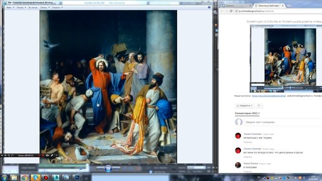Click the red stop record button on recorder bar
This screenshot has width=322, height=181.
[43, 155]
